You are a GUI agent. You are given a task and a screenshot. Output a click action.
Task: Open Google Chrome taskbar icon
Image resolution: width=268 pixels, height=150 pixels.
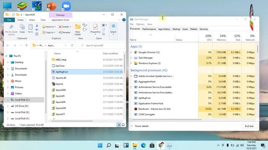click(161, 145)
